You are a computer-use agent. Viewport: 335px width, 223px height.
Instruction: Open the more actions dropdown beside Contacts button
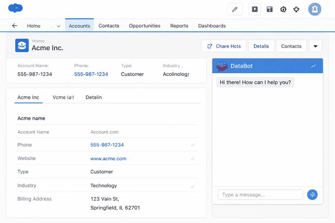coord(315,46)
